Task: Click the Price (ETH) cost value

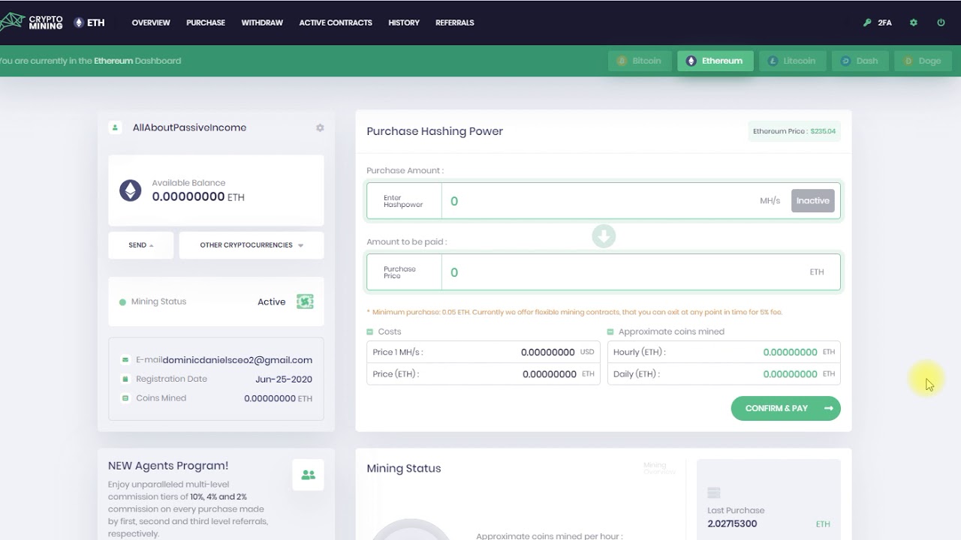Action: click(550, 373)
